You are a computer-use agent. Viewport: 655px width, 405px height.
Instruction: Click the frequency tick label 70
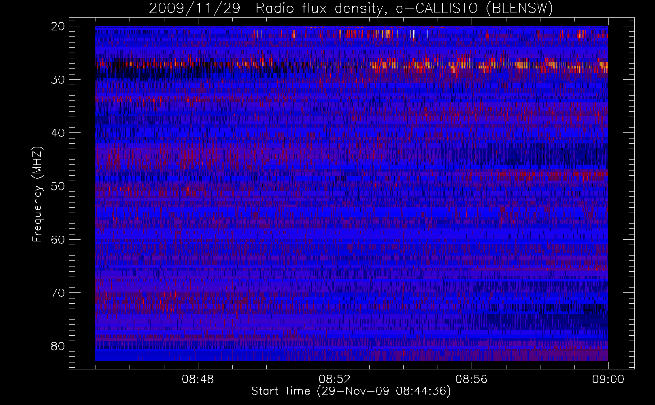58,293
